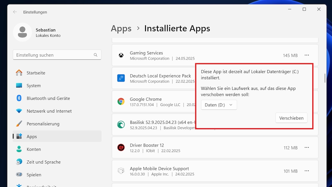Click the vertical scrollbar of app list

point(325,78)
